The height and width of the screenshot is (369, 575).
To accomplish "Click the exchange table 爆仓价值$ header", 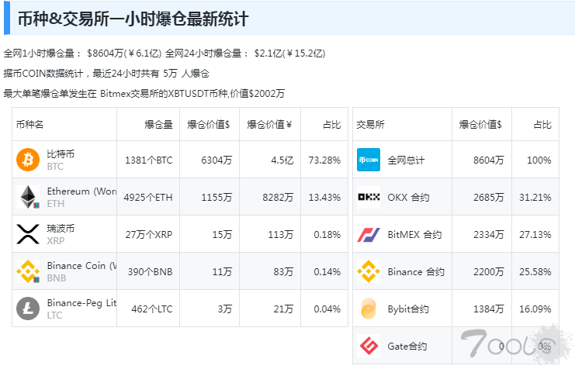I will [x=480, y=125].
